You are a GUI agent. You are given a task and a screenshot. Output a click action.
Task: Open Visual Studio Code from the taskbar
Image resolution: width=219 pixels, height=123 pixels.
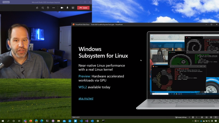tap(81, 121)
